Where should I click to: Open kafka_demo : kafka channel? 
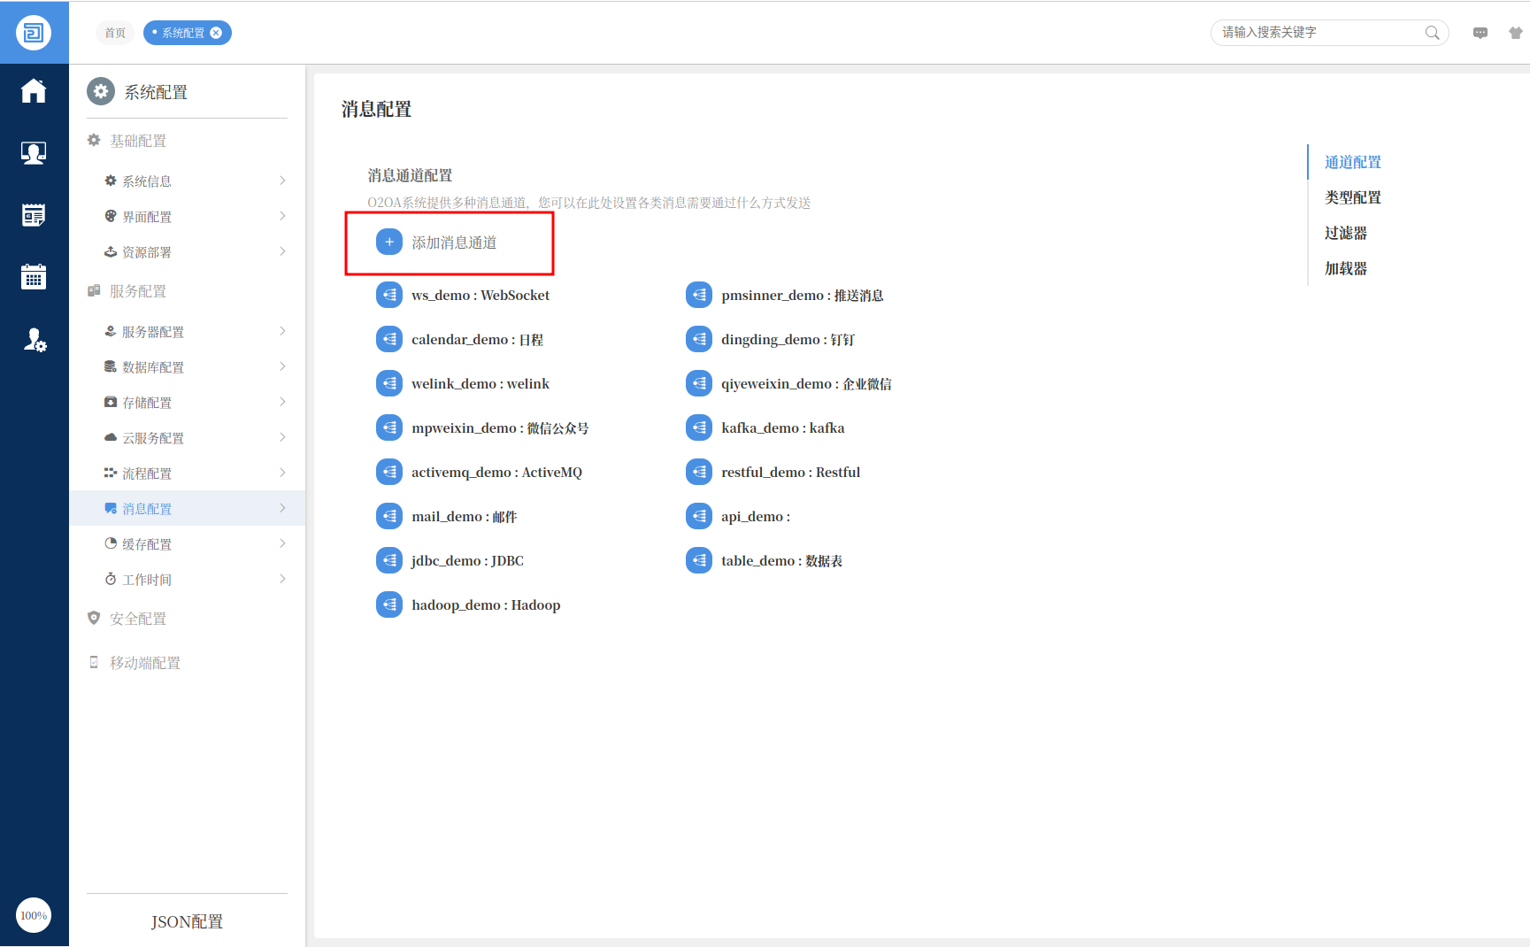coord(782,428)
